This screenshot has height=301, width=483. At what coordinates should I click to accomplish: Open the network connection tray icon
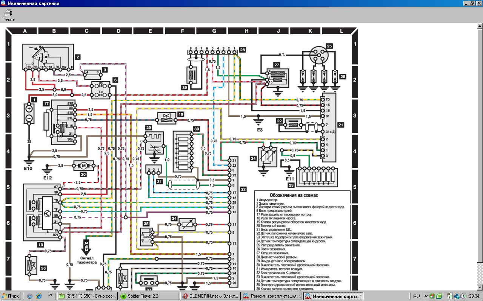(456, 296)
